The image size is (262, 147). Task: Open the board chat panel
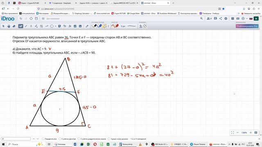click(x=215, y=19)
